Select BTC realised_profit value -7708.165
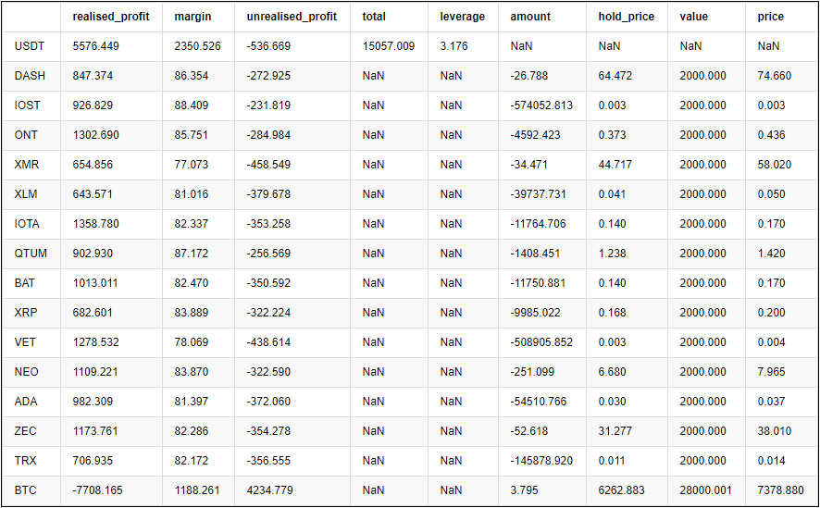 (x=97, y=490)
